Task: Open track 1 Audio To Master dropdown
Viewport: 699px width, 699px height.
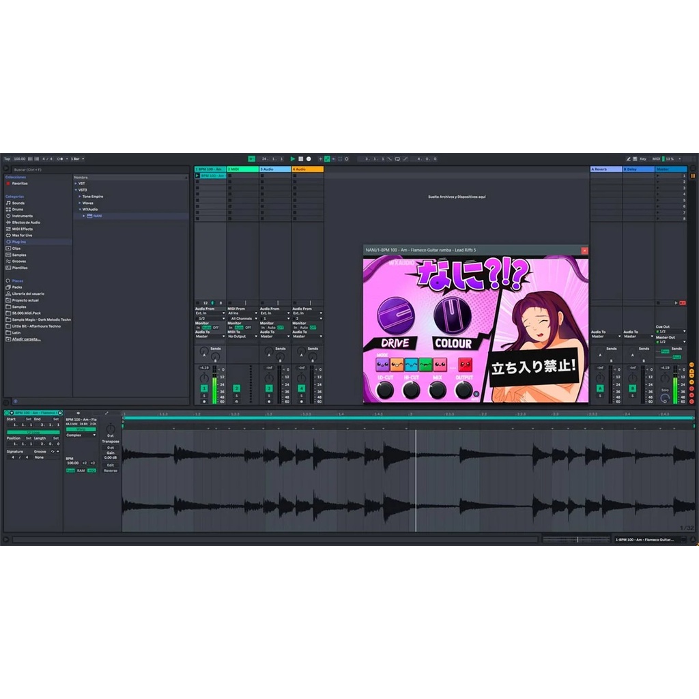Action: (x=210, y=337)
